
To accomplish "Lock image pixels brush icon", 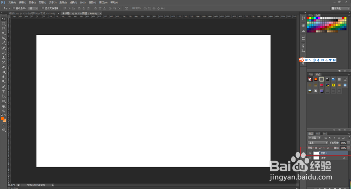I will pos(320,148).
